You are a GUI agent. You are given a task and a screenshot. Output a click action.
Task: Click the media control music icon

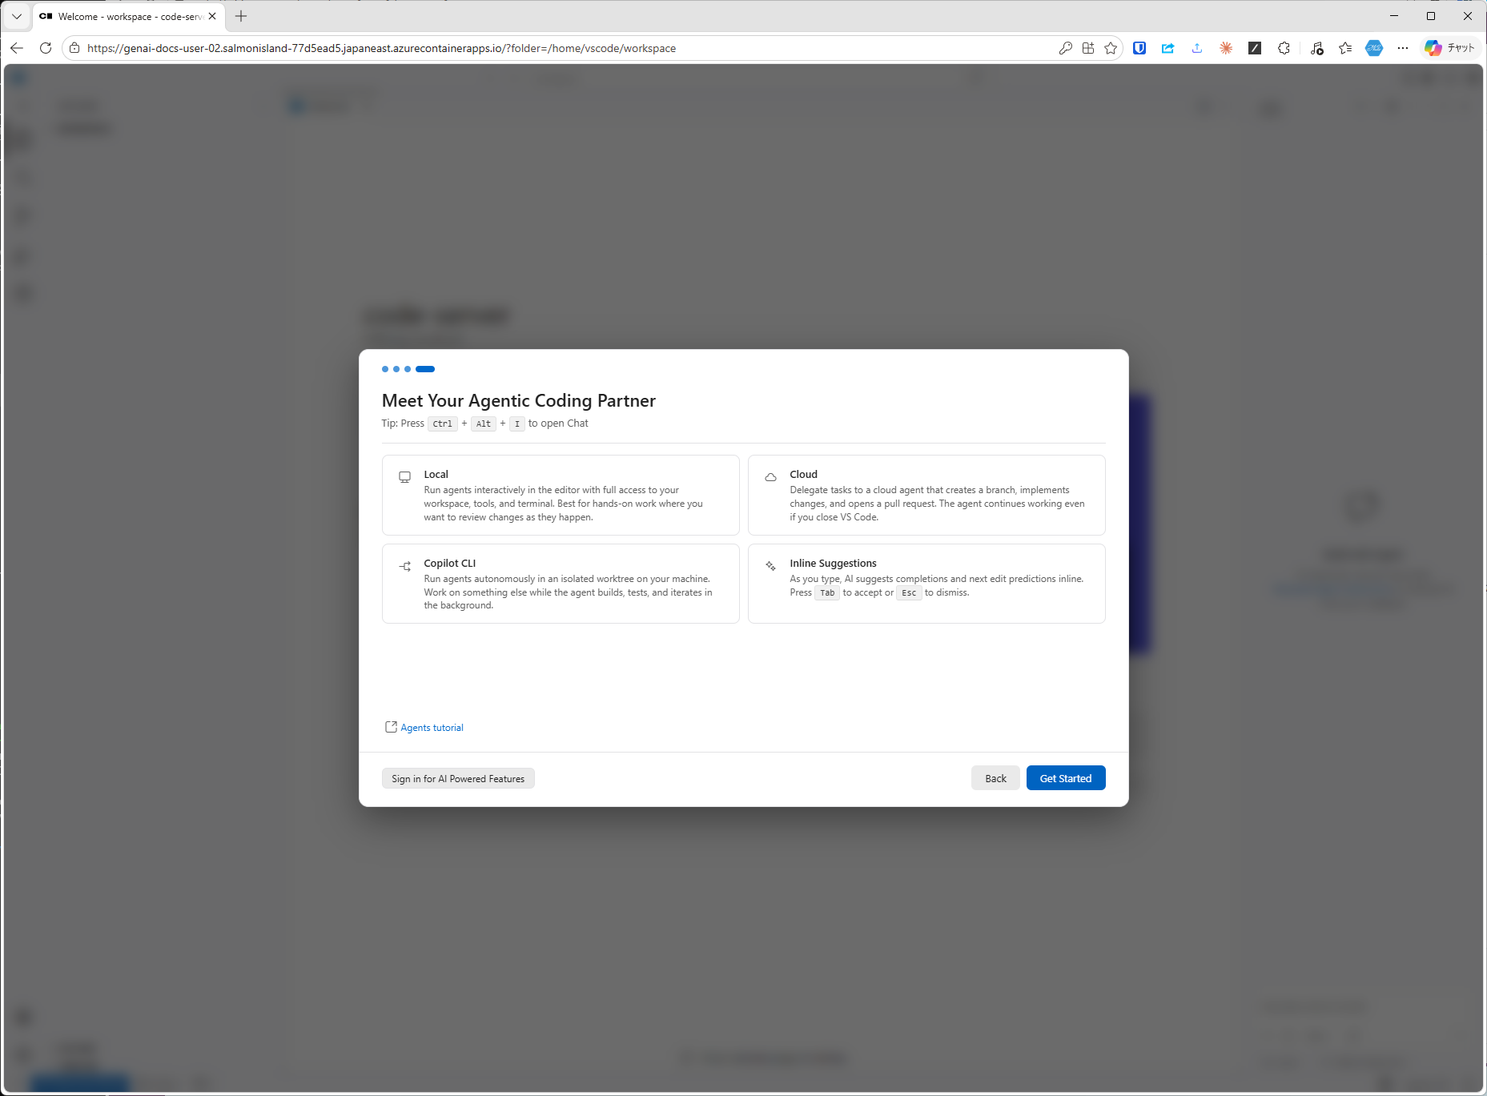pos(1316,48)
